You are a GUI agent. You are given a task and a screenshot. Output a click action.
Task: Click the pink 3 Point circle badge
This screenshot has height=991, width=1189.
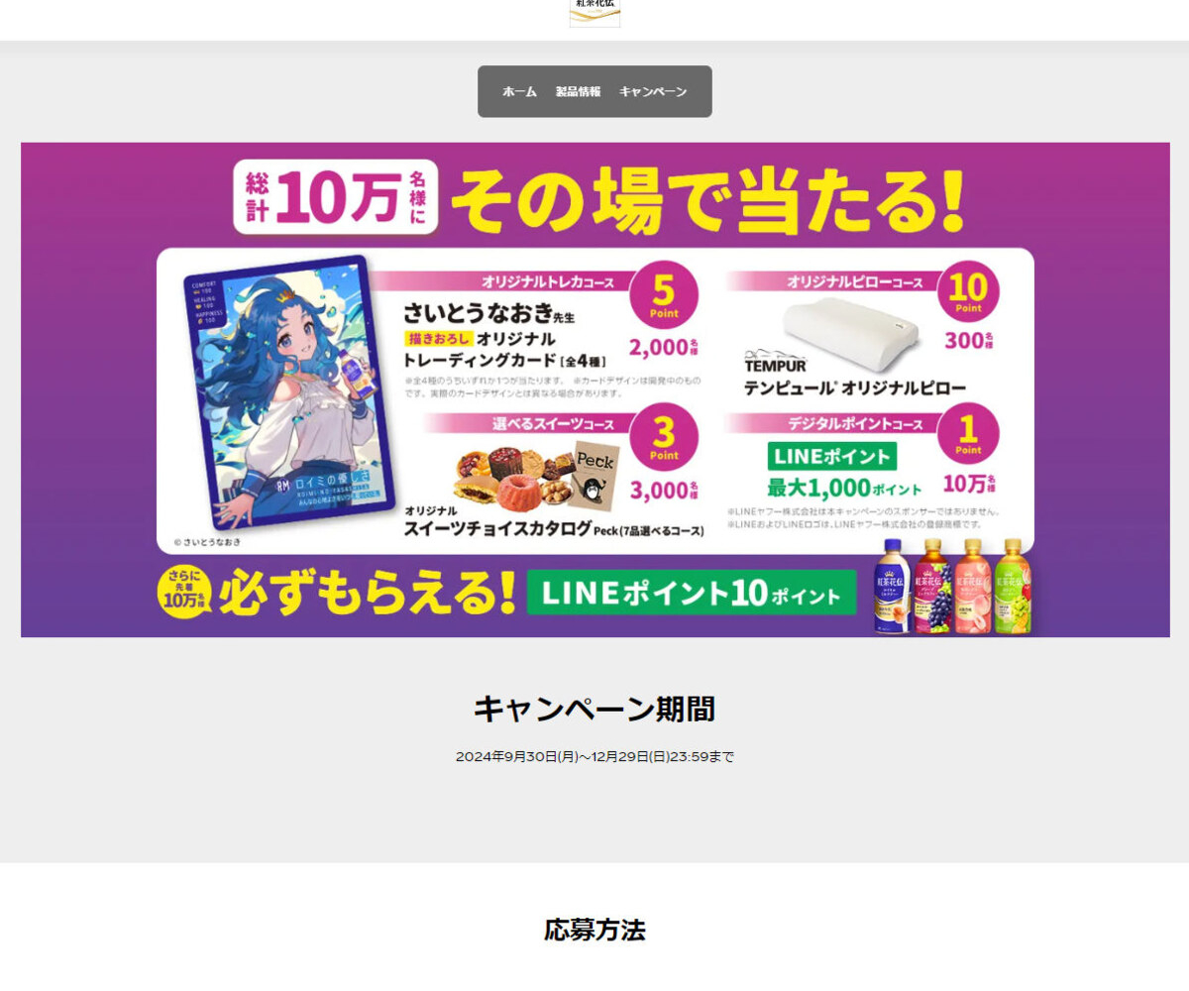click(x=664, y=436)
